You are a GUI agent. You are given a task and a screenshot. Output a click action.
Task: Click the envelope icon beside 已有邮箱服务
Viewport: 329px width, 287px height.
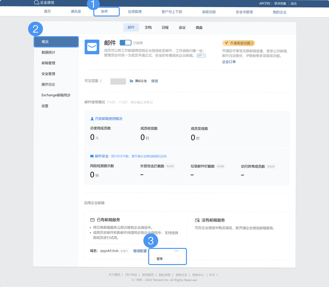[x=92, y=220]
